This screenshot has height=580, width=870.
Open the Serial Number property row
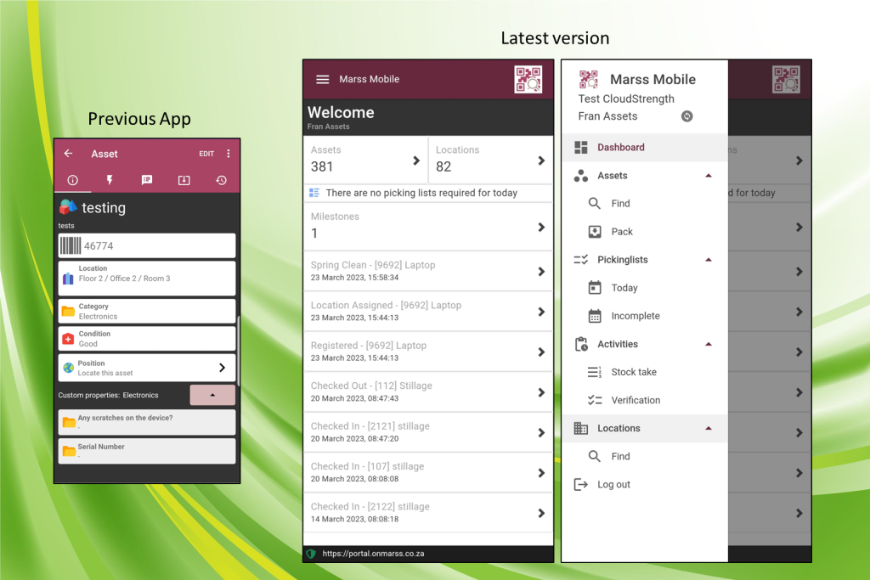[x=147, y=451]
